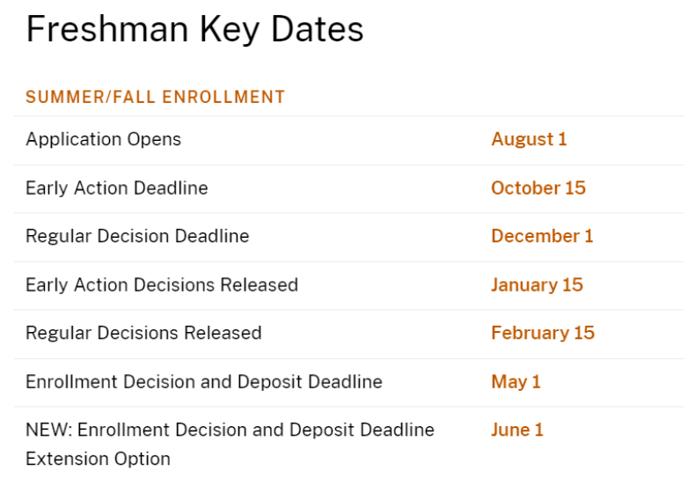Select the Regular Decisions Released label
This screenshot has height=479, width=695.
[143, 333]
